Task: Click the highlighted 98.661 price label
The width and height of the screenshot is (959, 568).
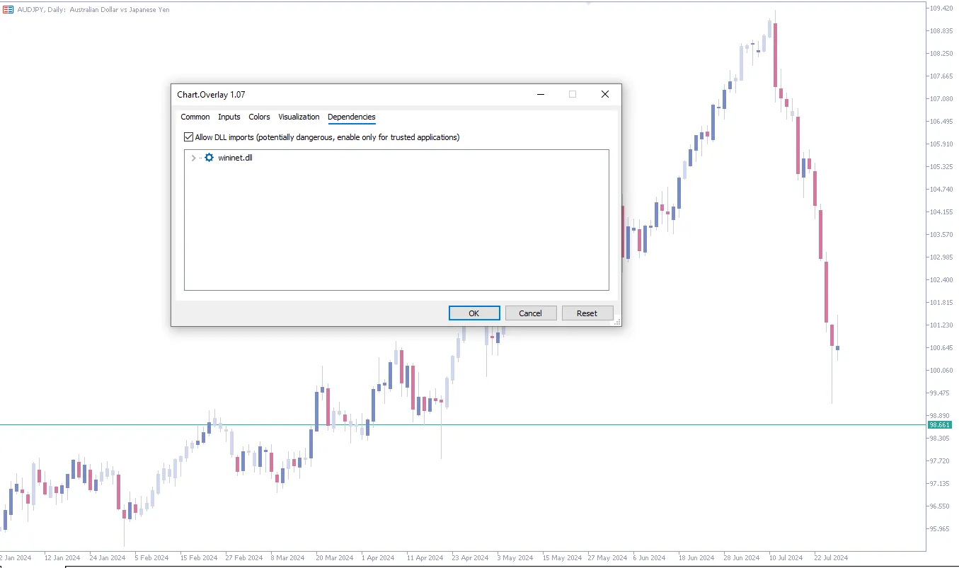Action: click(939, 424)
